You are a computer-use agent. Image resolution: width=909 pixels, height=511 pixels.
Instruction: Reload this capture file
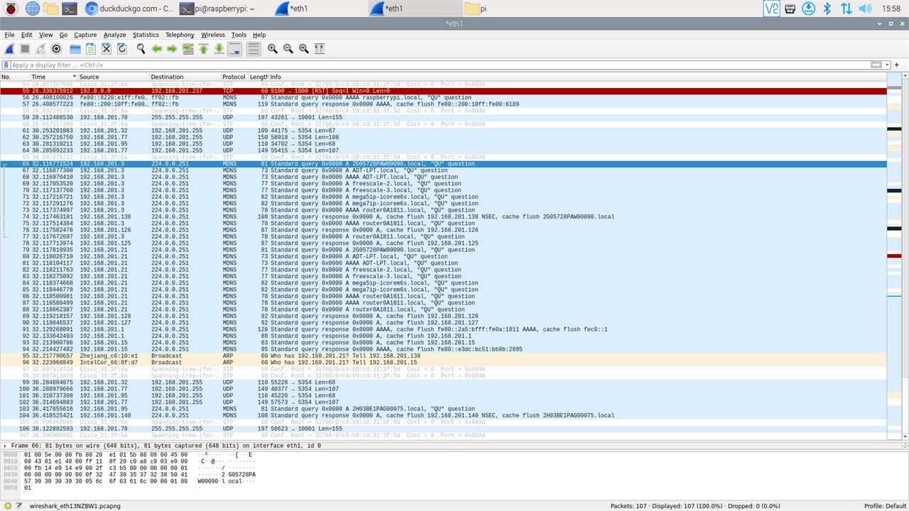122,49
